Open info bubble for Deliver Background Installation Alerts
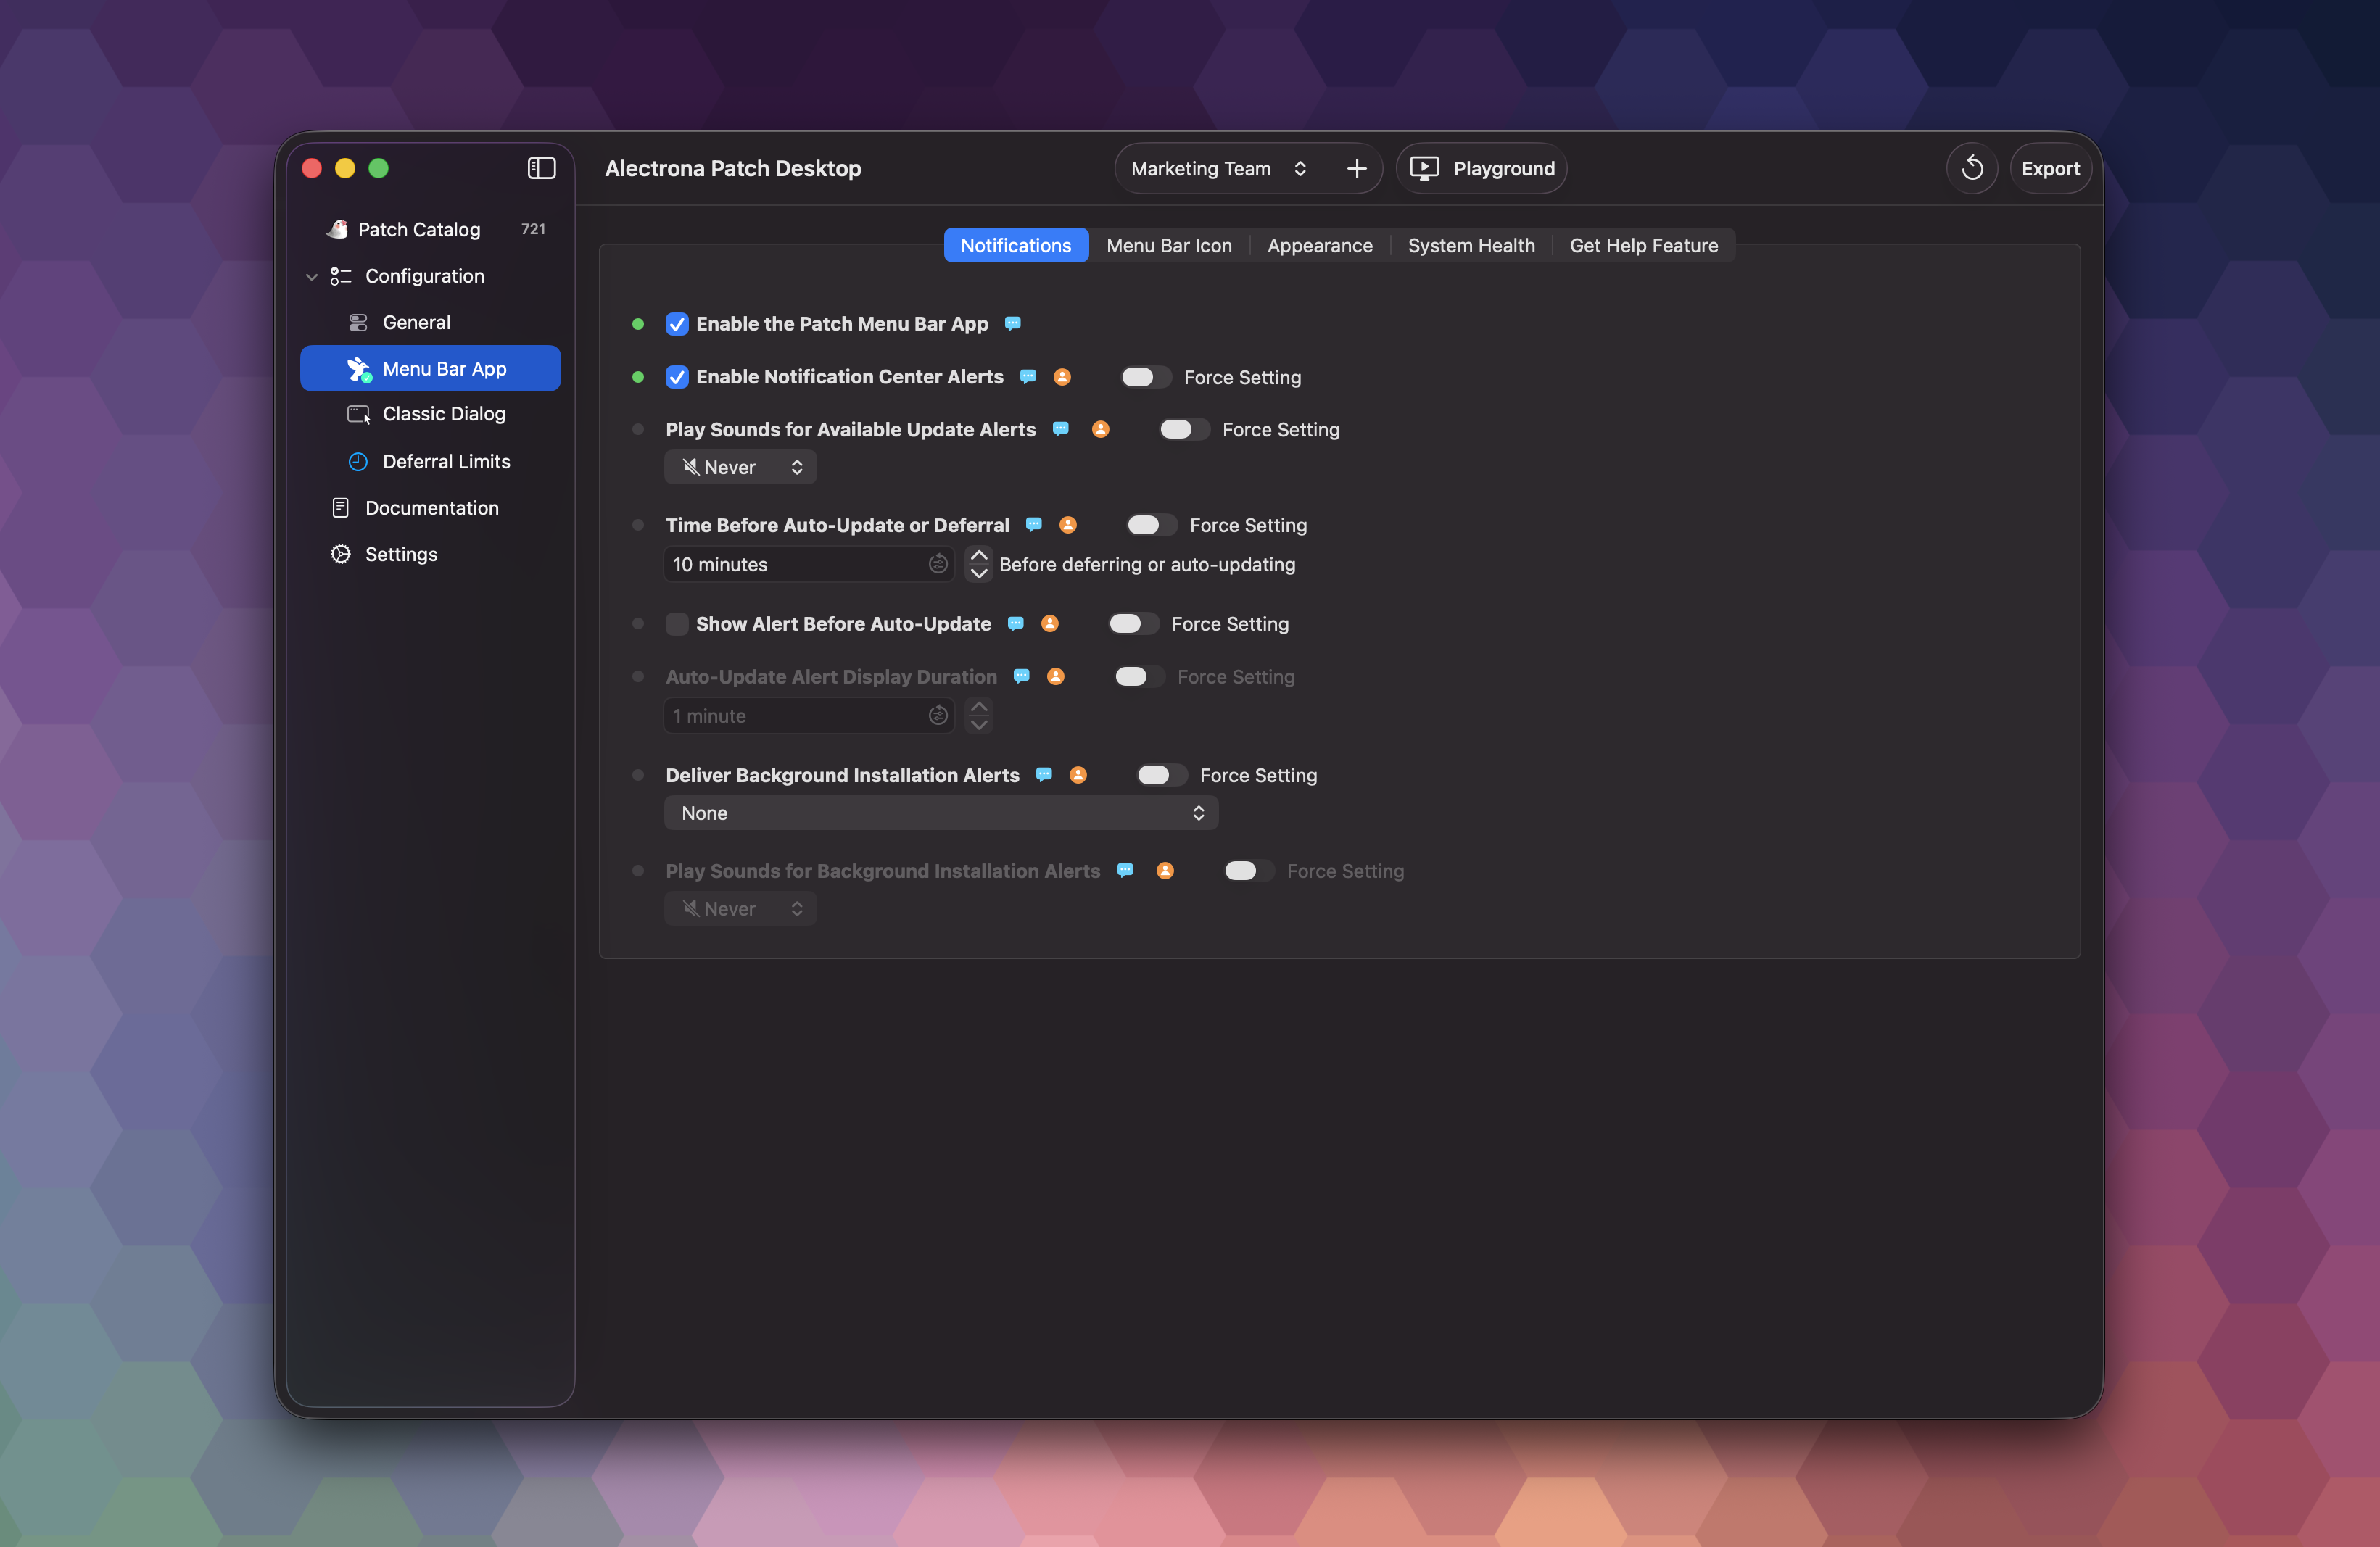The image size is (2380, 1547). (x=1043, y=774)
